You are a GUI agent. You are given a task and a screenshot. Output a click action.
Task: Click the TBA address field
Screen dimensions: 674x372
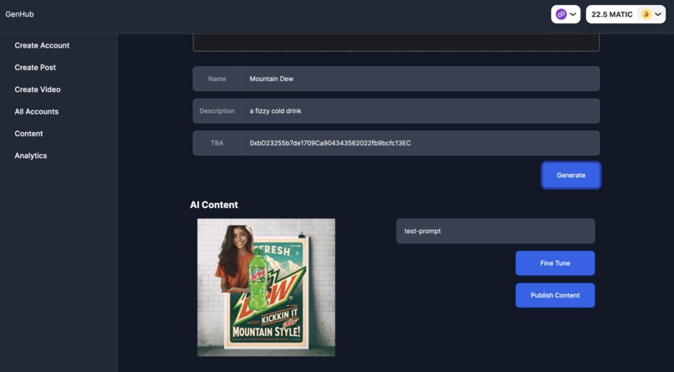[421, 143]
